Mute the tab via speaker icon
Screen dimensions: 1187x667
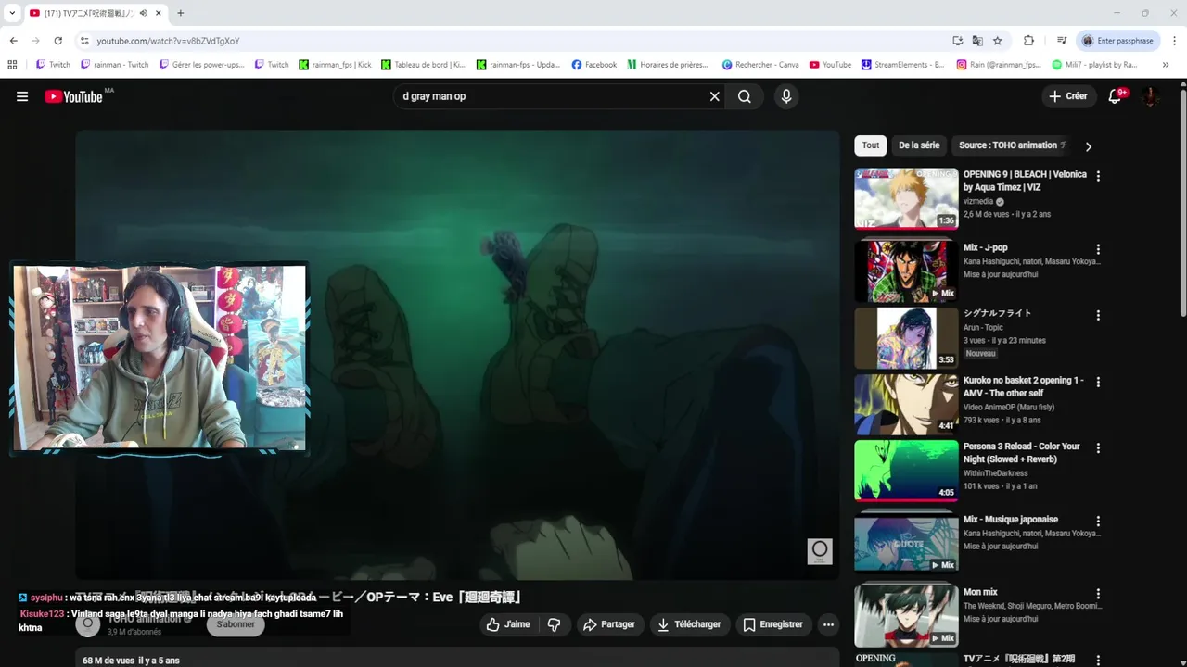144,13
